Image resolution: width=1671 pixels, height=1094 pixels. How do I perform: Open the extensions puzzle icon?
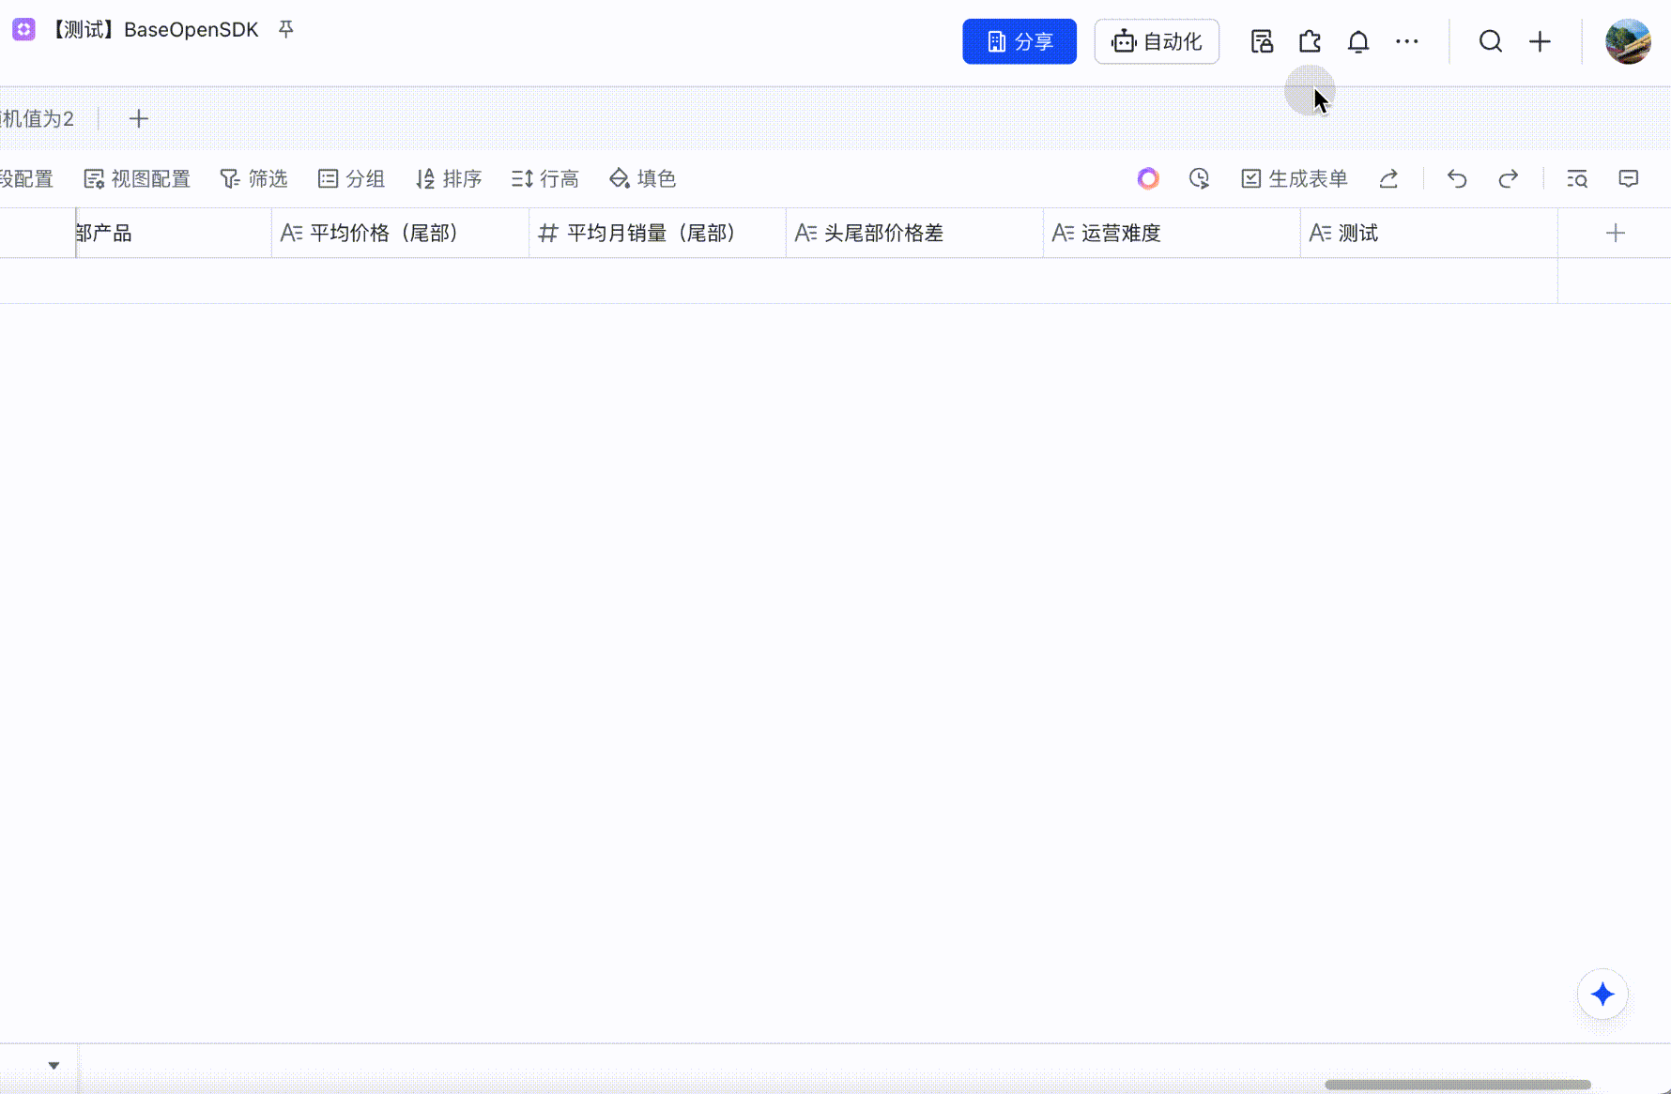pyautogui.click(x=1310, y=42)
